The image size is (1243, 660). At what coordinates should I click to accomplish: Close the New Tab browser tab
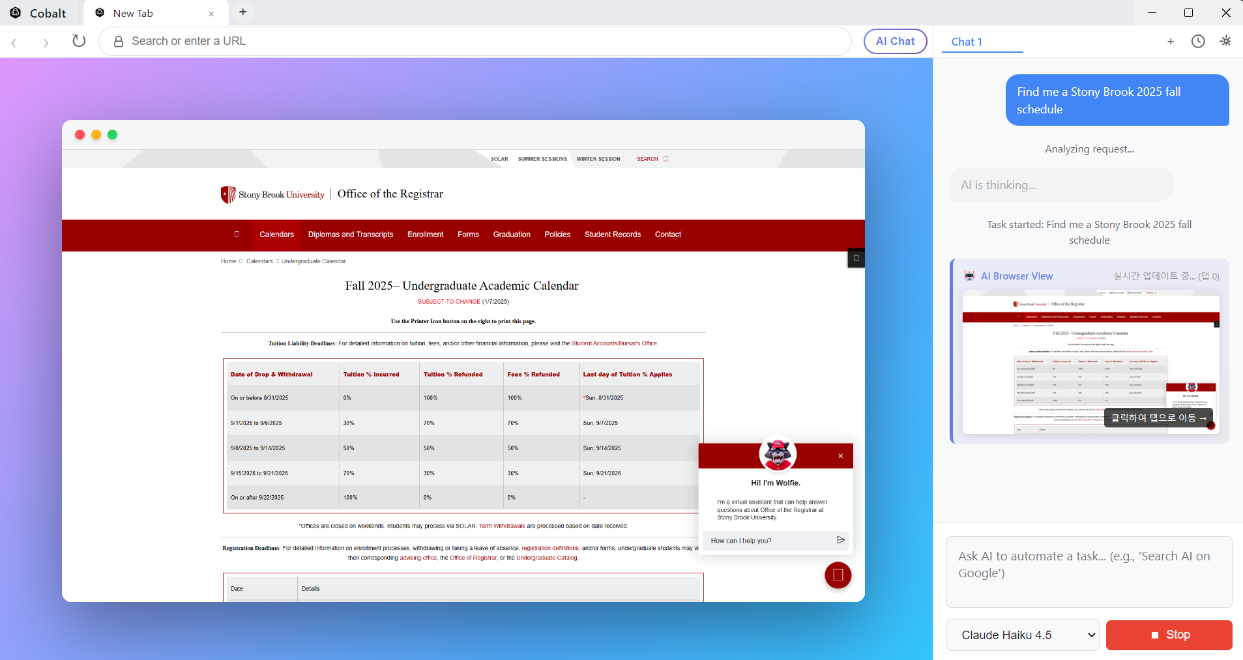pos(211,14)
